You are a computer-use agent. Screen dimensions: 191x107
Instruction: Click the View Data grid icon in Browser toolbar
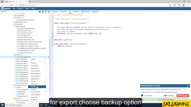click(43, 12)
